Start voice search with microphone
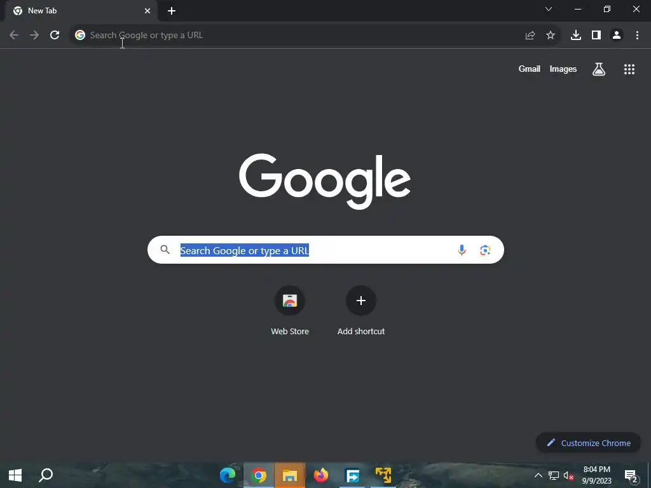Screen dimensions: 651x488 coord(462,250)
